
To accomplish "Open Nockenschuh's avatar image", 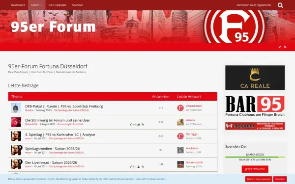I will pyautogui.click(x=180, y=164).
